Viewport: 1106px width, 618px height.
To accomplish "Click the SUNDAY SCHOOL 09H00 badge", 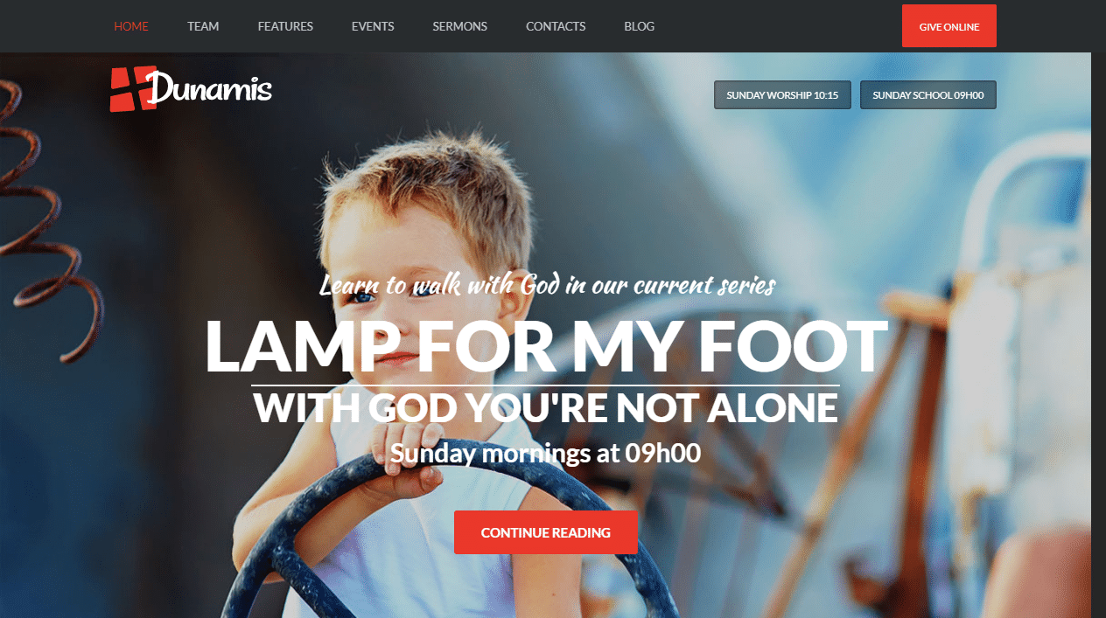I will click(x=928, y=95).
